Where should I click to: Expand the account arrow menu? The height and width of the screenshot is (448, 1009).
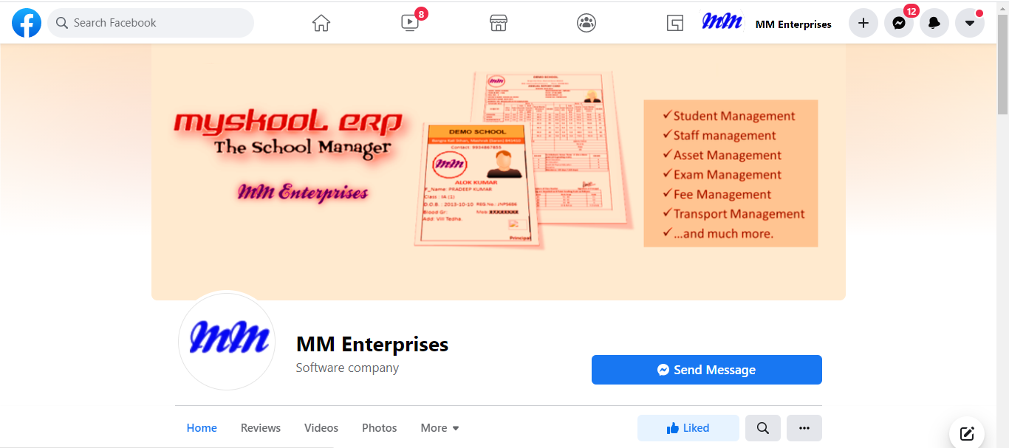click(970, 23)
